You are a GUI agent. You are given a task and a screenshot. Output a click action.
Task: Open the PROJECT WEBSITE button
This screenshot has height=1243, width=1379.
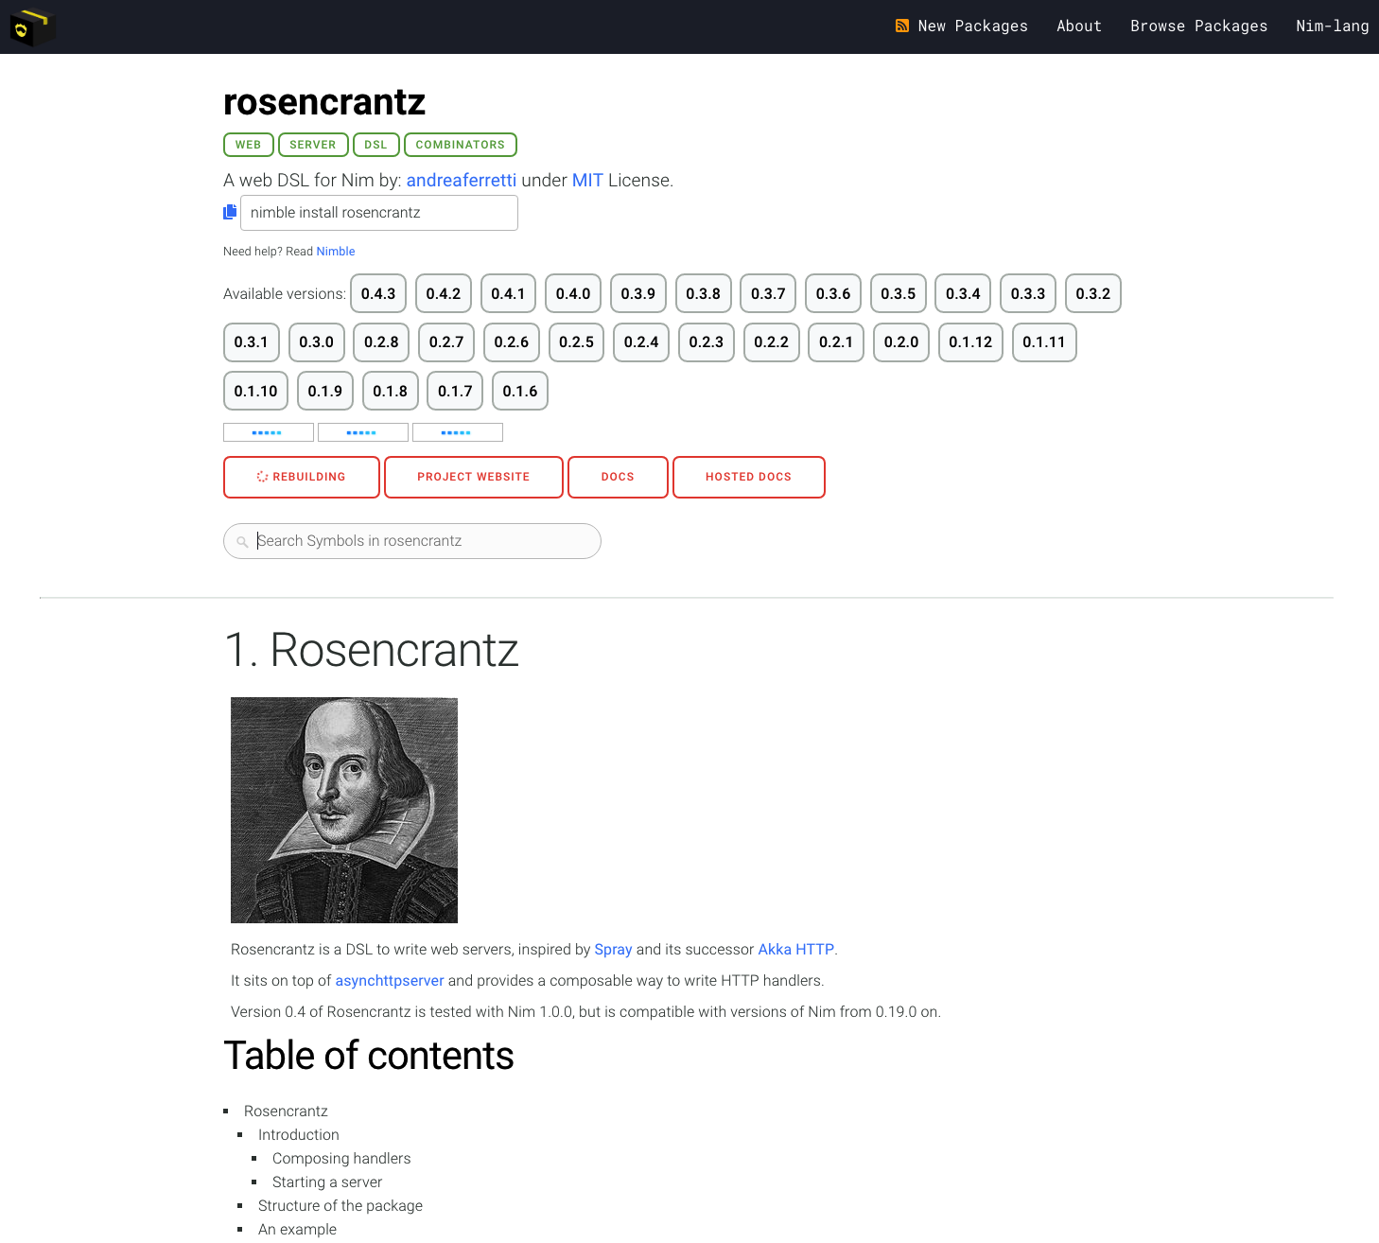coord(474,477)
